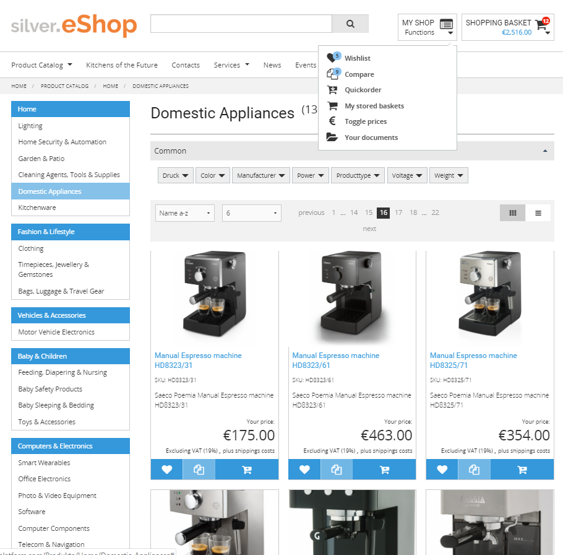Screen dimensions: 563x555
Task: Select Wishlist in functions menu
Action: tap(357, 58)
